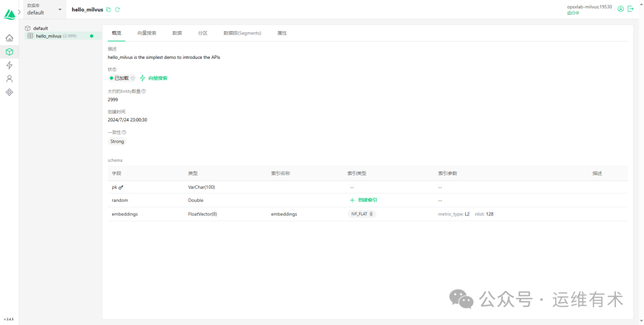Click the user account icon

pos(621,9)
